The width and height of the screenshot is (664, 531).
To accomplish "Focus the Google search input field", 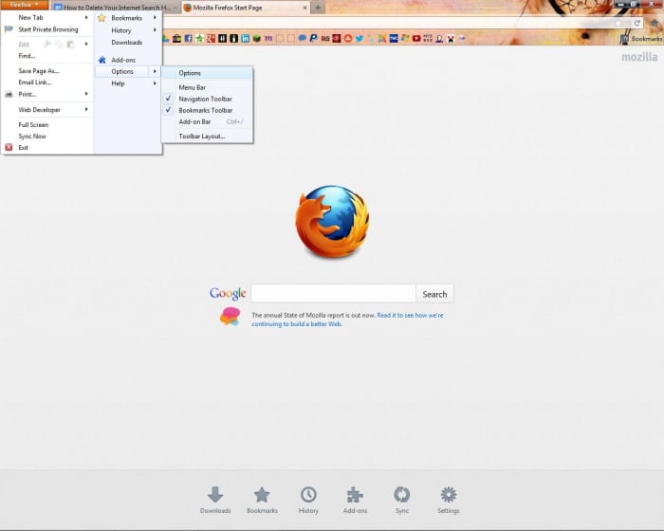I will pyautogui.click(x=333, y=293).
